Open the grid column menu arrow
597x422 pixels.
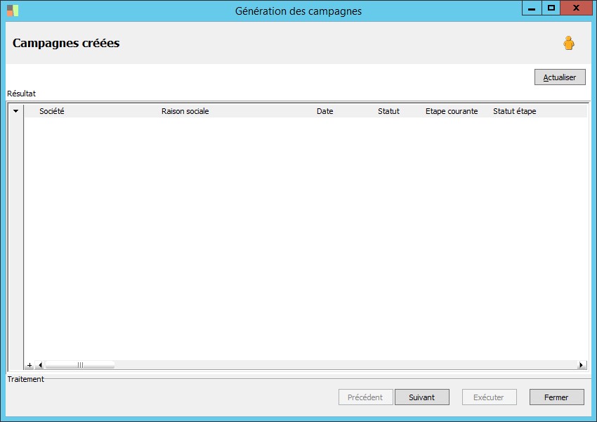[x=15, y=111]
